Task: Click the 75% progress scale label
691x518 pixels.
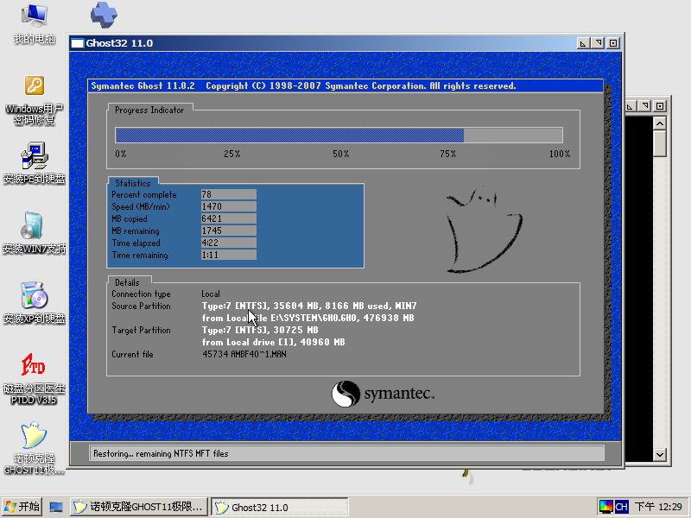Action: 447,154
